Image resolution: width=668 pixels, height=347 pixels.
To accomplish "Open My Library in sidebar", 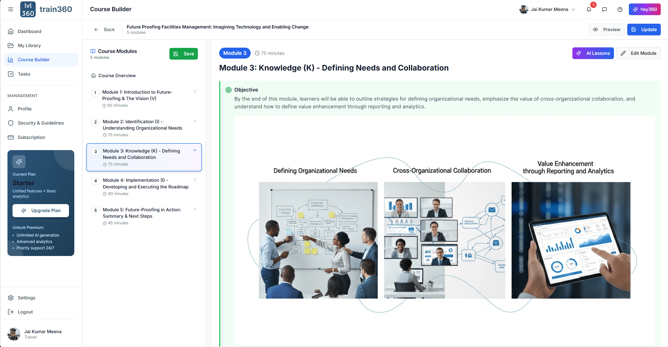I will [29, 46].
